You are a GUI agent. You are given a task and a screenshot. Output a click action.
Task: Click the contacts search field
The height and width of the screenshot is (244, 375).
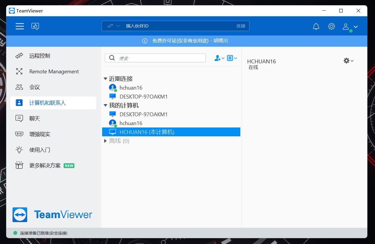[155, 58]
